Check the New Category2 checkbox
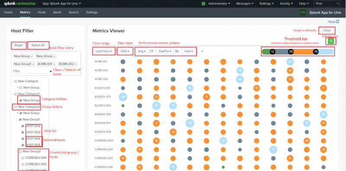Image resolution: width=346 pixels, height=171 pixels. [16, 106]
